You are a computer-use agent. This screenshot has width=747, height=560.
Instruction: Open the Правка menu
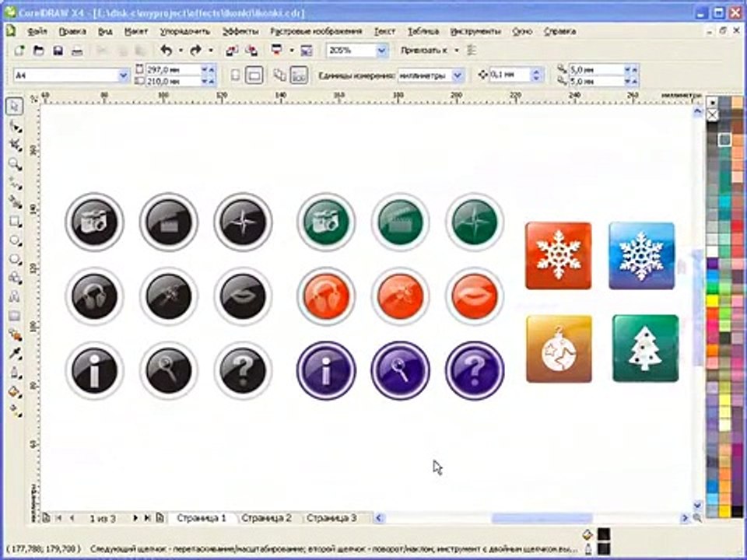pos(72,31)
